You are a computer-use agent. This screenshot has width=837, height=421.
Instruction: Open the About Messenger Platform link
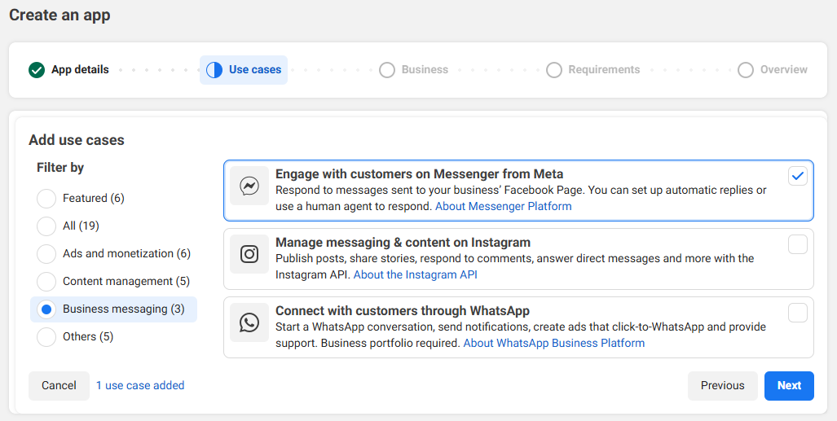(503, 207)
